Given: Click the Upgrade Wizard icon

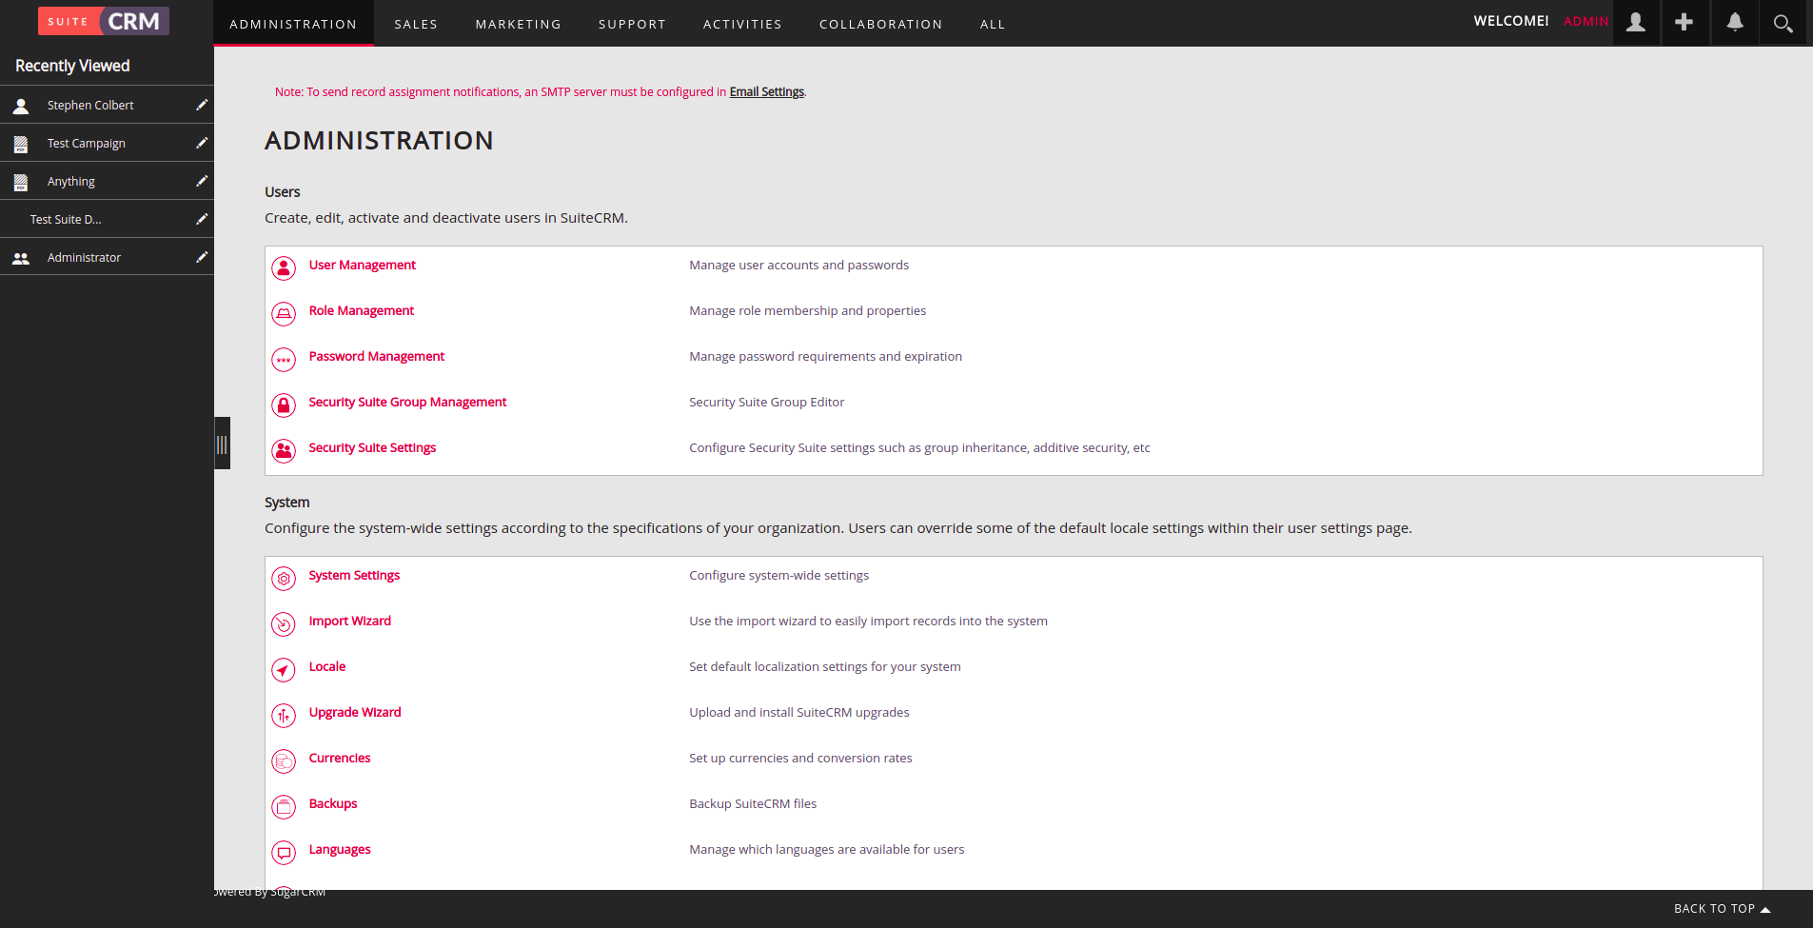Looking at the screenshot, I should (x=284, y=716).
